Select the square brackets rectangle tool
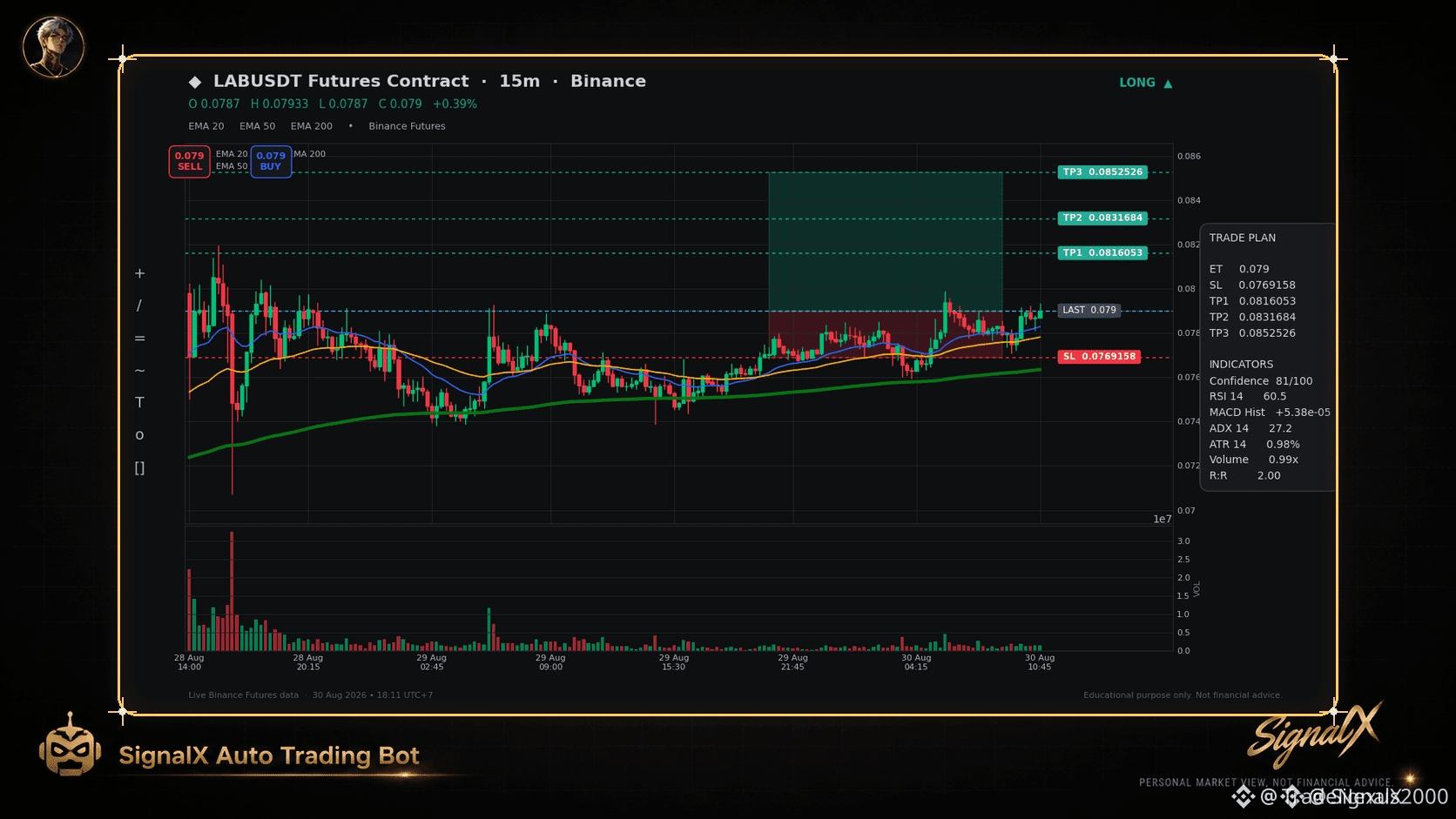Viewport: 1456px width, 819px height. 139,468
